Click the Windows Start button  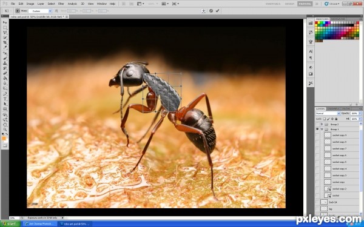[10, 224]
